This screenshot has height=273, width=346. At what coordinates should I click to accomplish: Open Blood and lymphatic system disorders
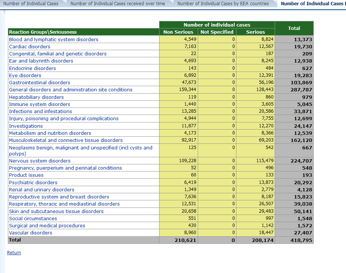pyautogui.click(x=54, y=39)
